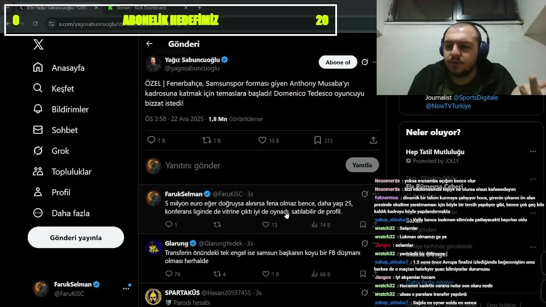Open @SportsDigitale profile link

(x=476, y=98)
